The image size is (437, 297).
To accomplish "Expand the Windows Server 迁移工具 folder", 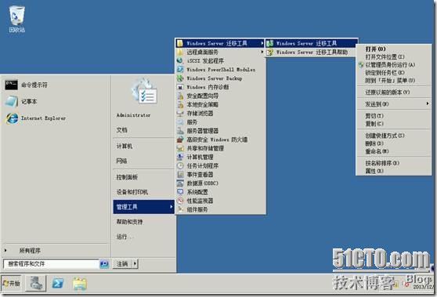I will click(x=220, y=43).
